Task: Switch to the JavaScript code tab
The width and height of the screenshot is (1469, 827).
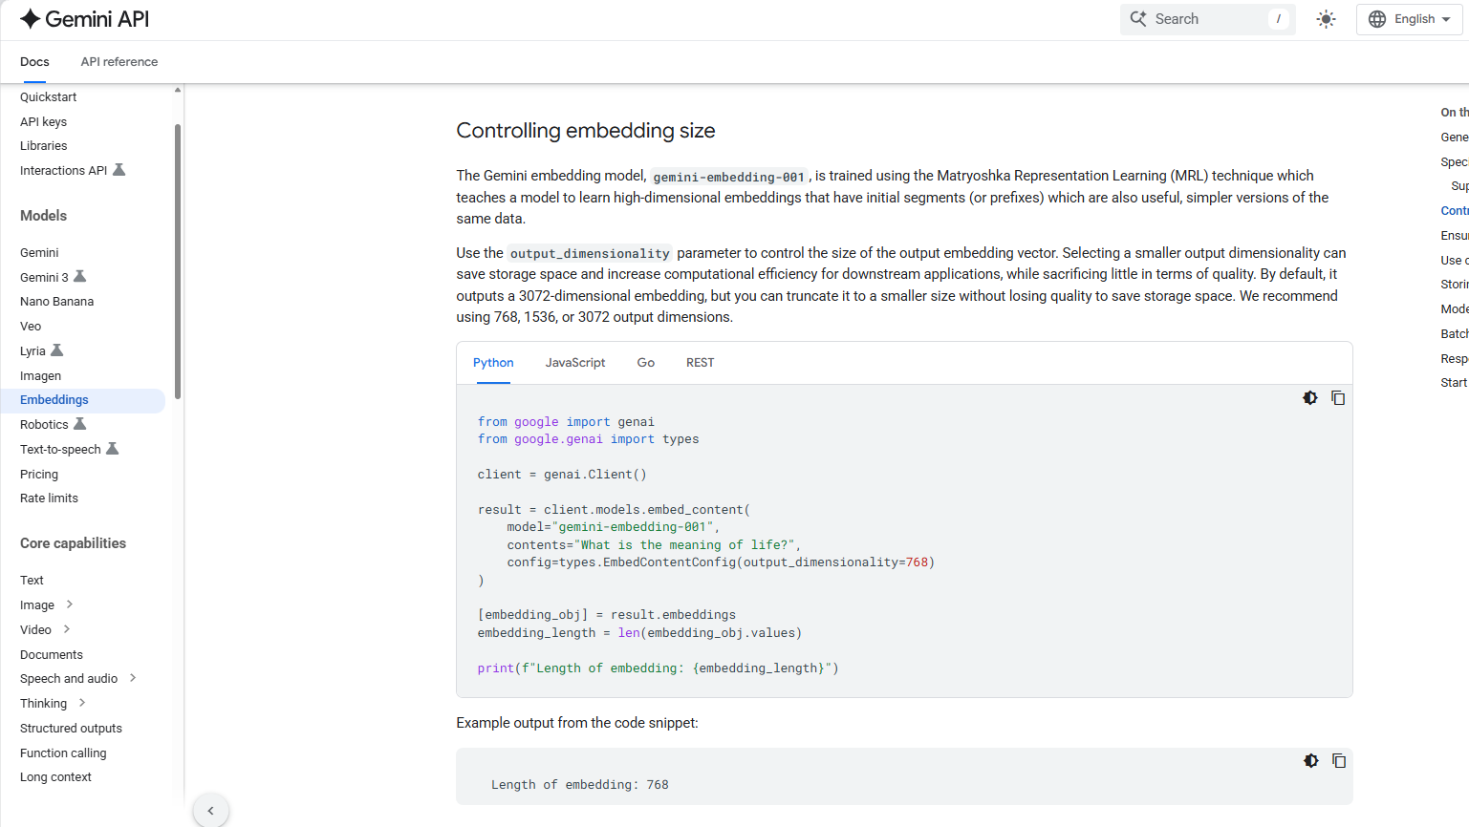Action: click(x=574, y=363)
